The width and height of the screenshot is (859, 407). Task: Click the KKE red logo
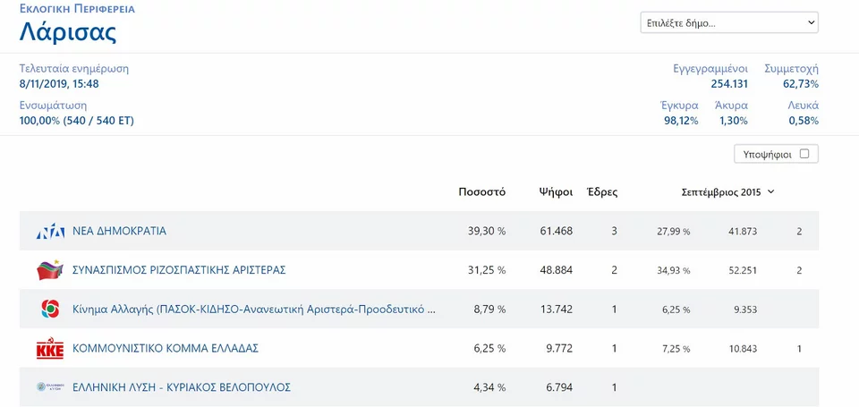point(50,349)
